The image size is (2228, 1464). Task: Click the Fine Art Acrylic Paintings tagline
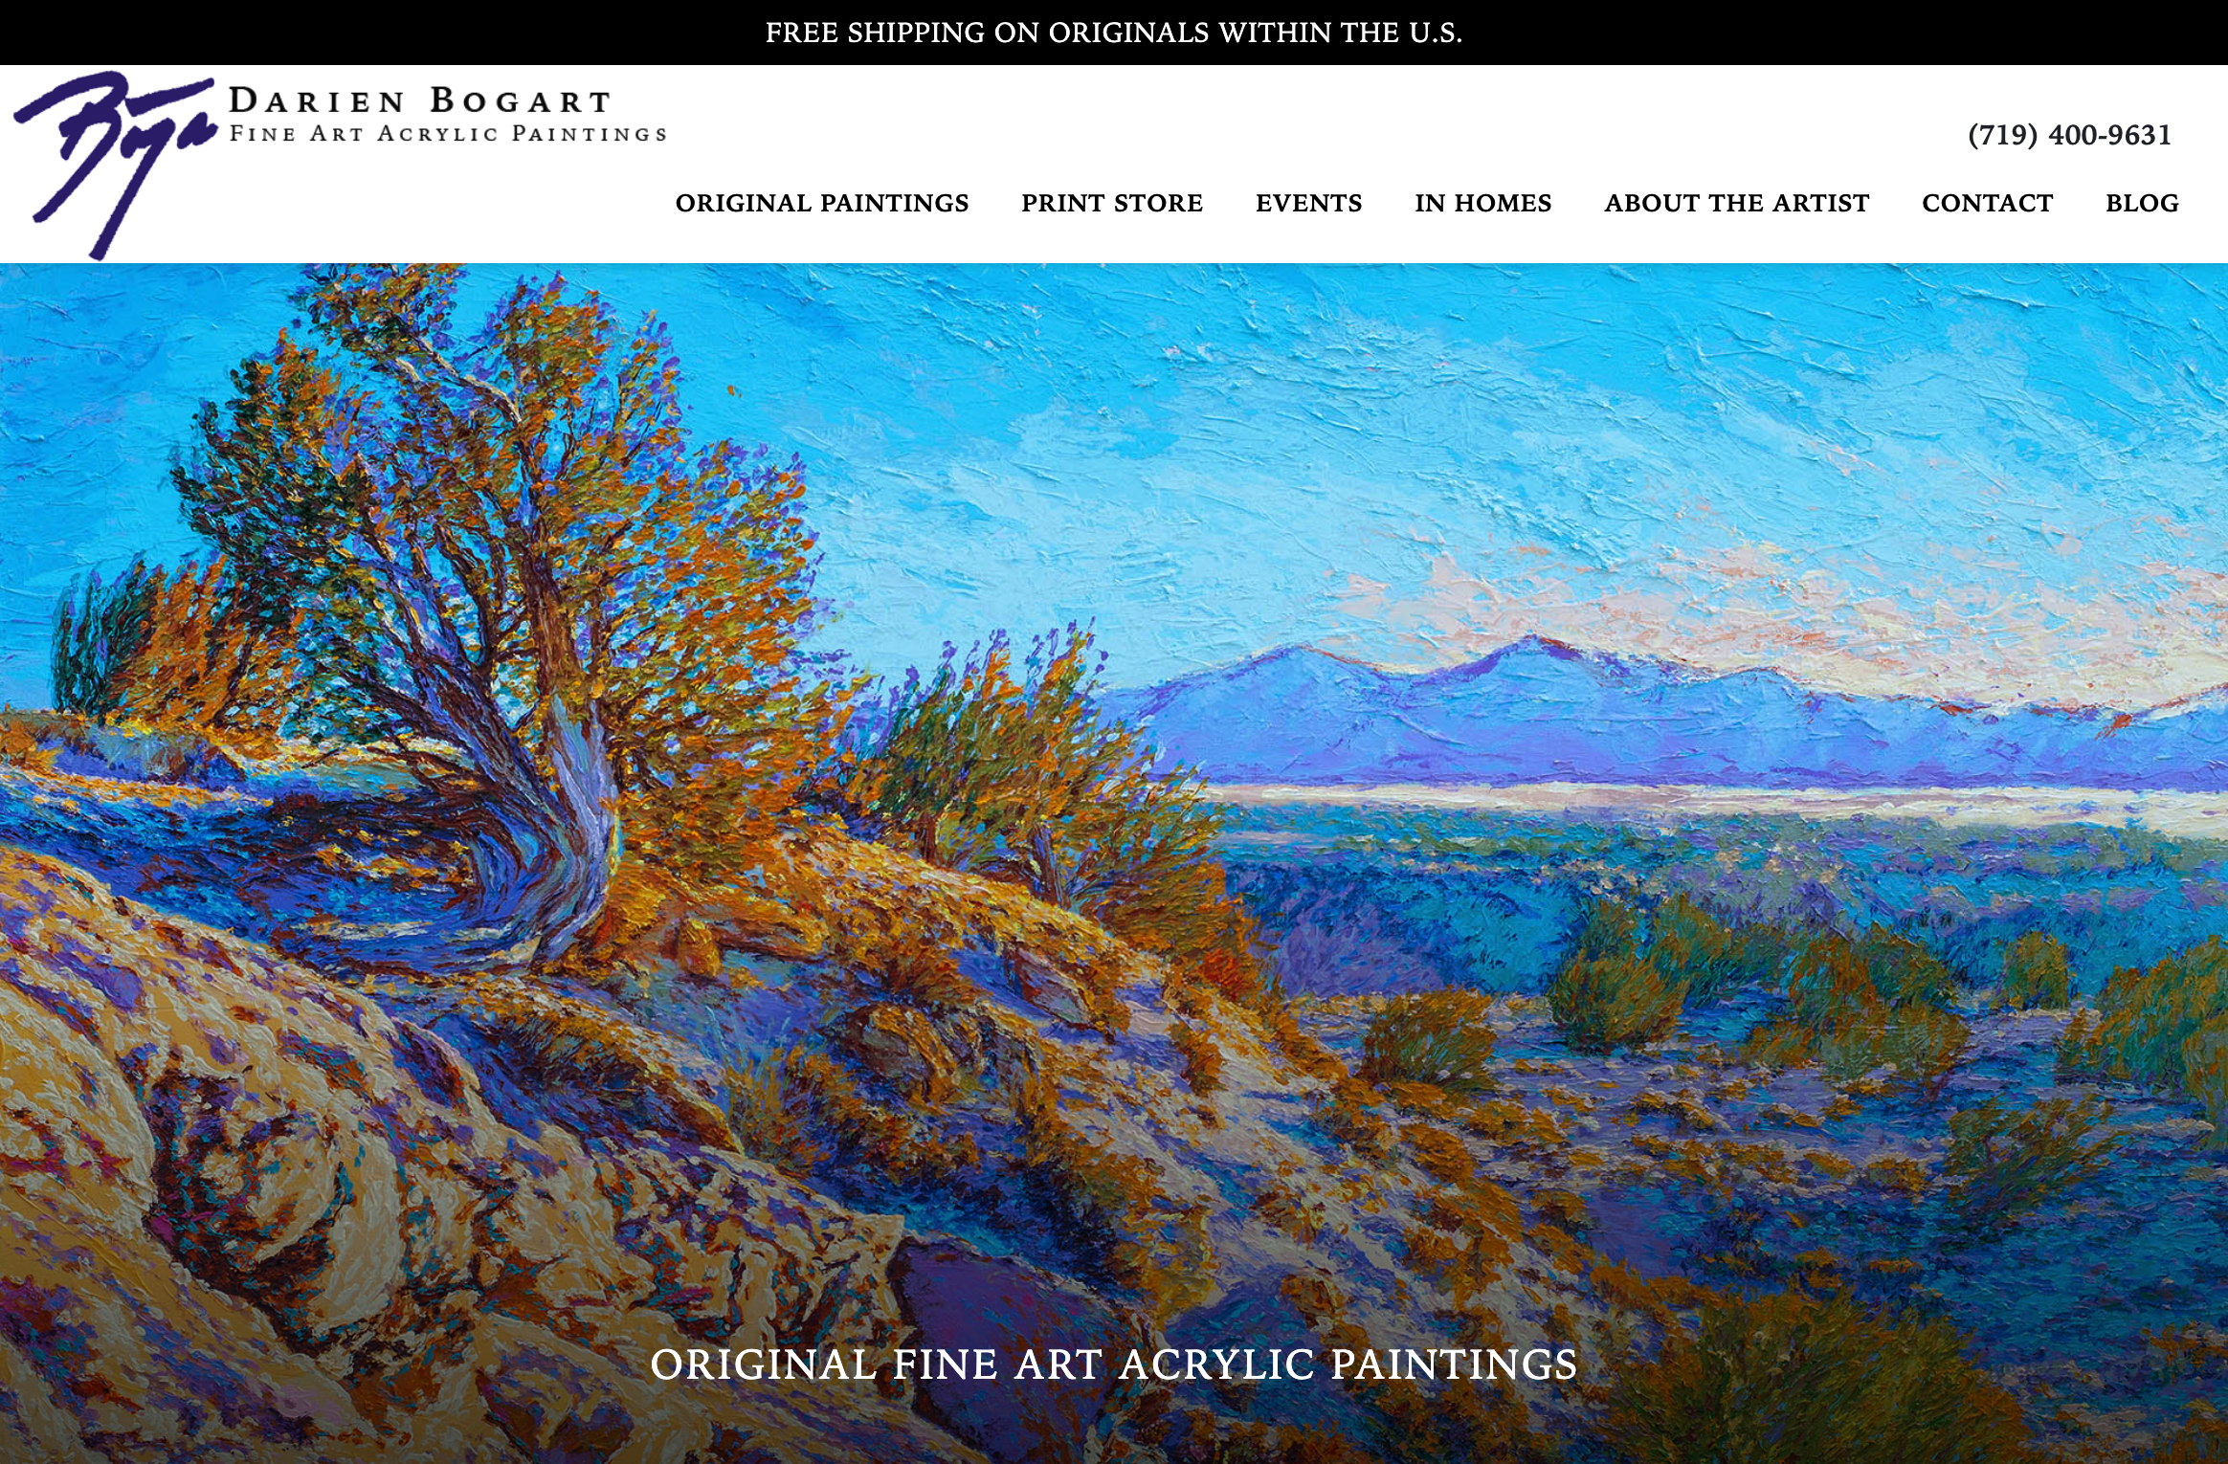448,134
